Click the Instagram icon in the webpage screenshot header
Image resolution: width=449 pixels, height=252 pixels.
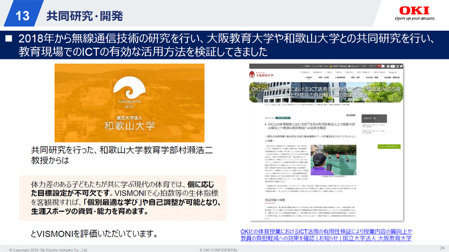[397, 66]
